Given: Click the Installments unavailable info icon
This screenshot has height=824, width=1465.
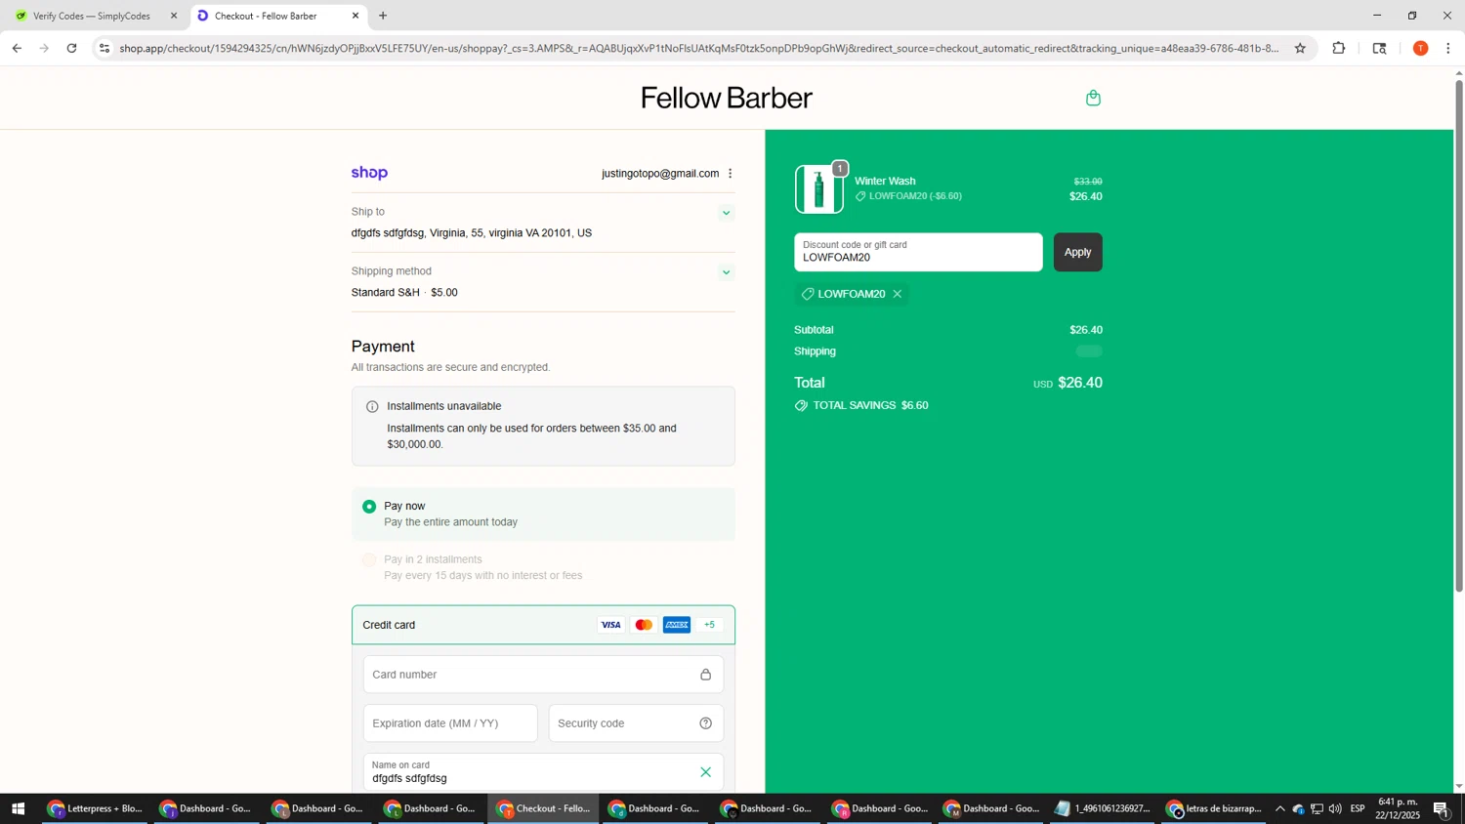Looking at the screenshot, I should (372, 406).
